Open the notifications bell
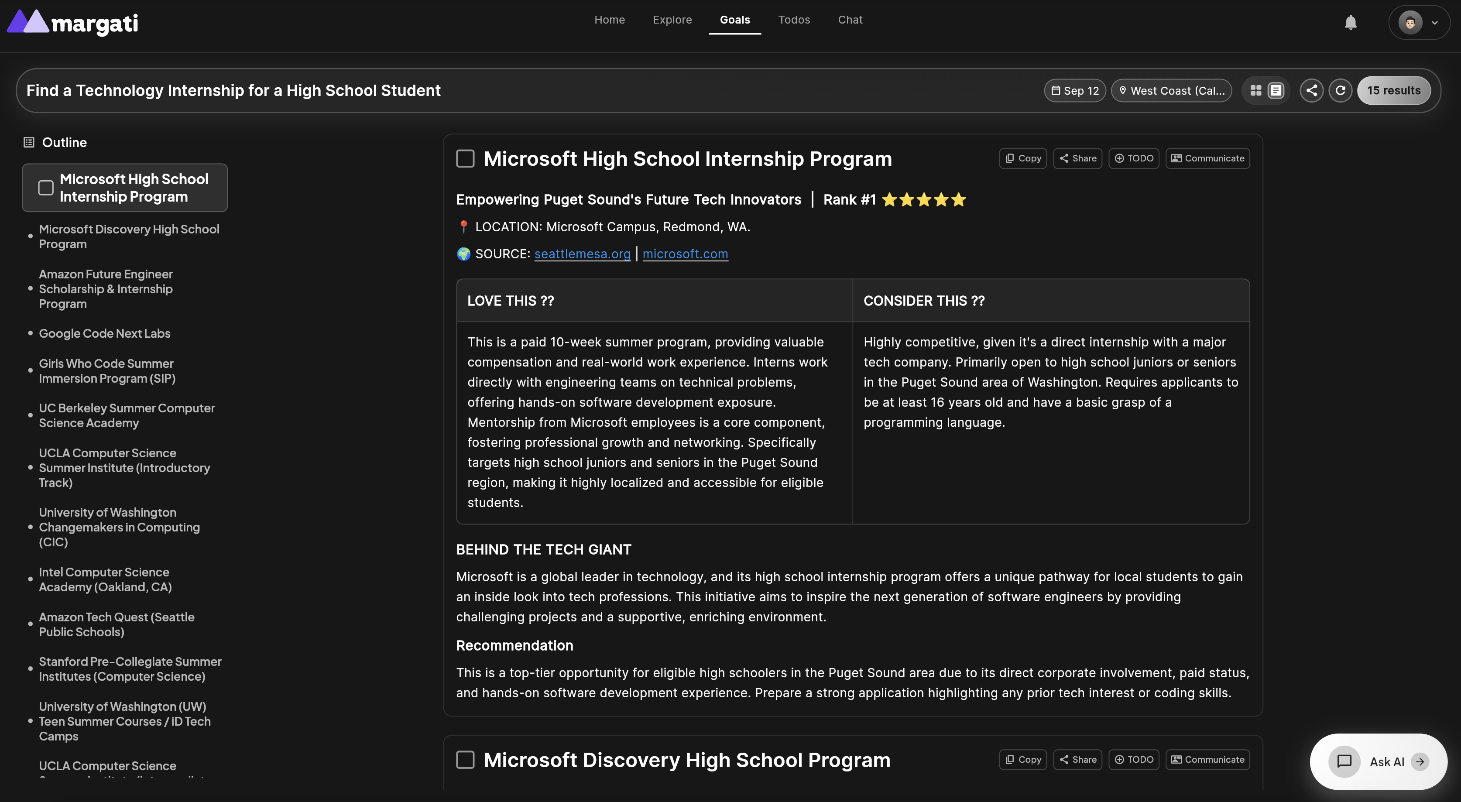The width and height of the screenshot is (1461, 802). point(1351,23)
